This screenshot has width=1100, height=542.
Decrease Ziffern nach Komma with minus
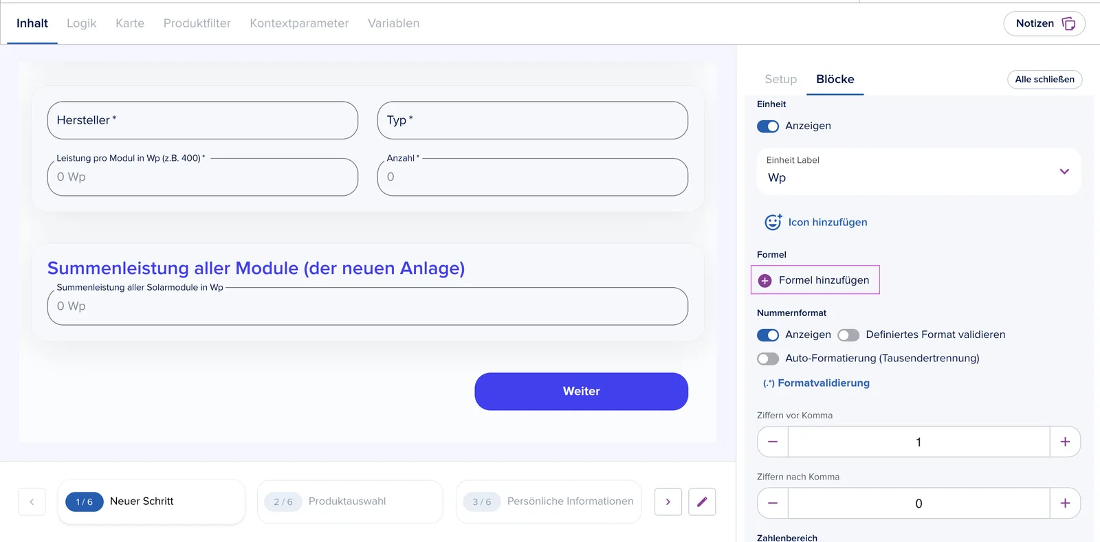click(773, 504)
